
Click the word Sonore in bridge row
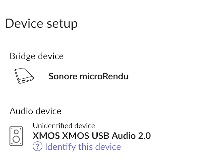tap(63, 76)
